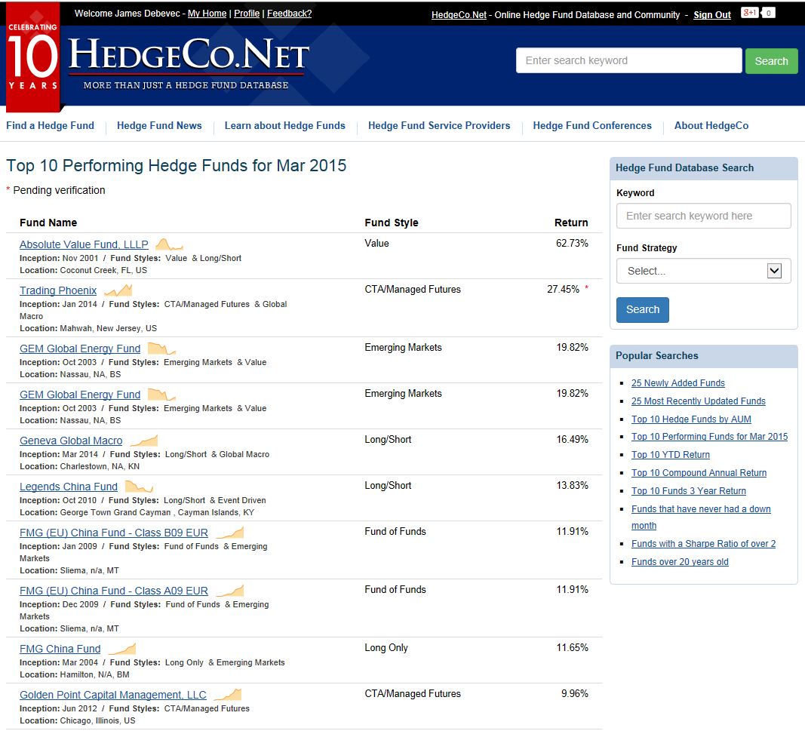The image size is (805, 734).
Task: Open Top 10 Compound Annual Return
Action: coord(699,473)
